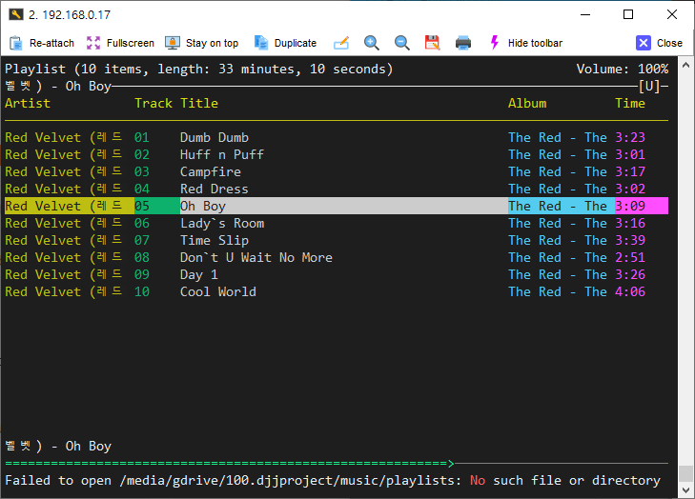Click the Time column header

tap(630, 103)
